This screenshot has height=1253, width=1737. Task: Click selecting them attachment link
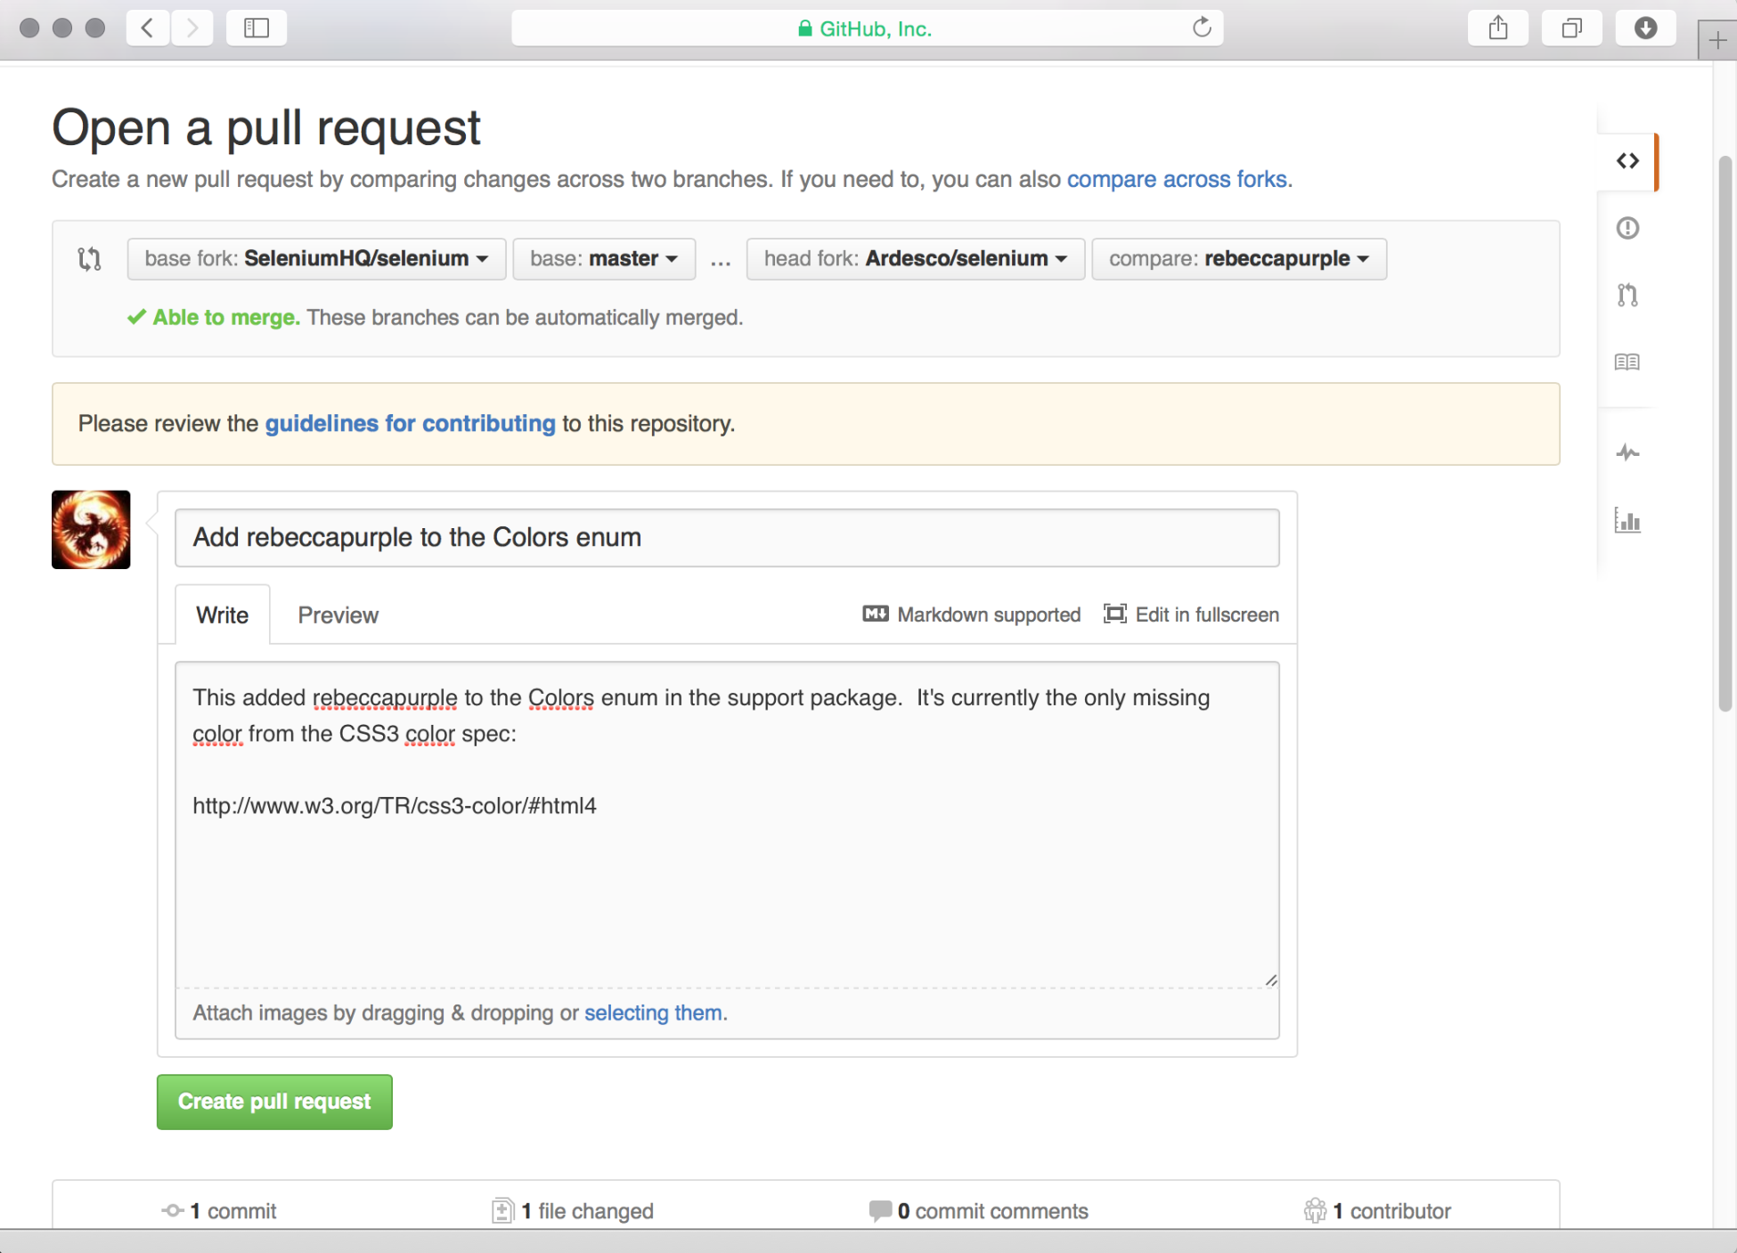coord(653,1013)
